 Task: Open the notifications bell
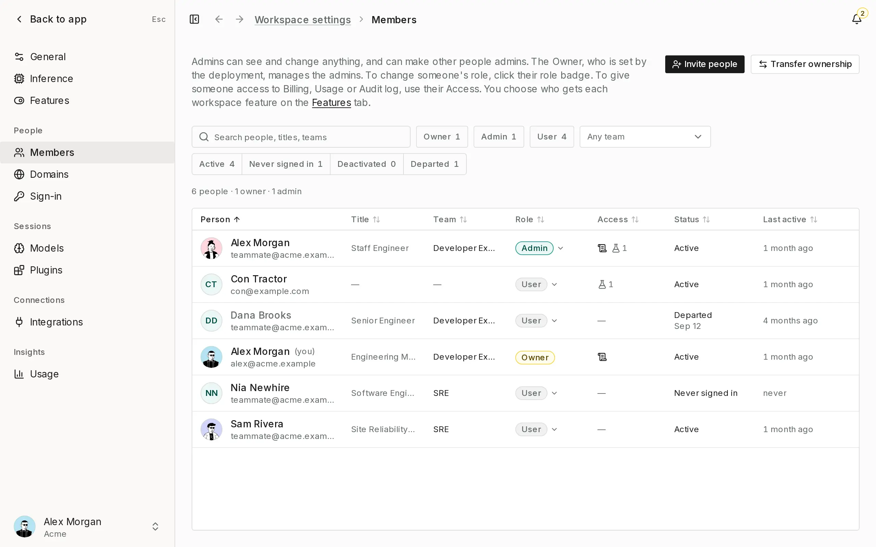tap(857, 18)
